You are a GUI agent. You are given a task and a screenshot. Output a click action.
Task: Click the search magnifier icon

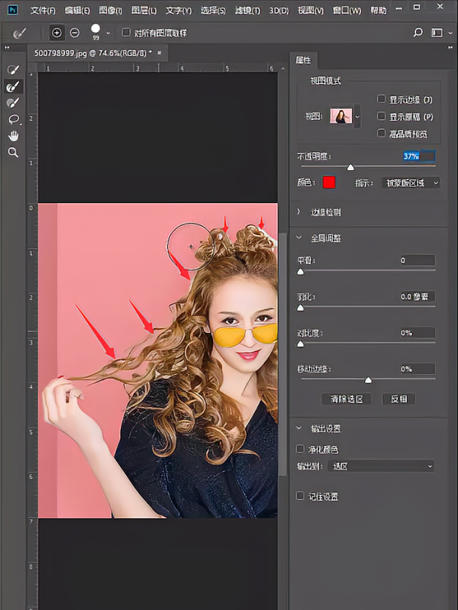[x=418, y=32]
